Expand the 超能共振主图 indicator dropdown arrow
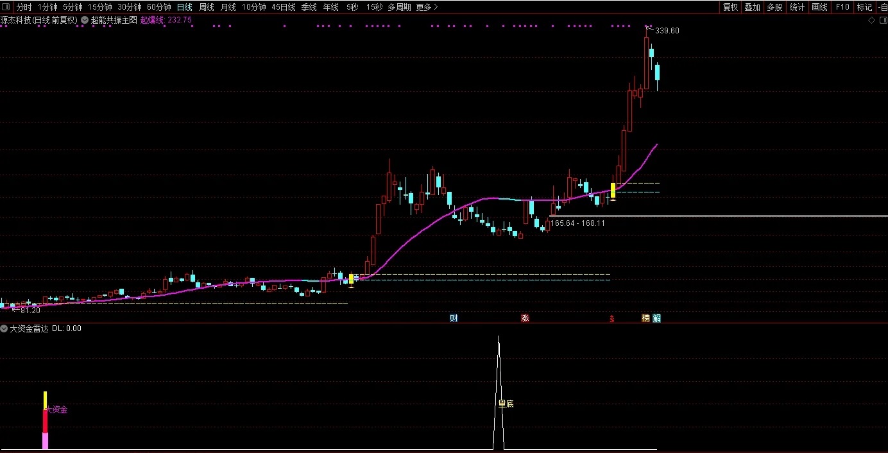 (x=85, y=20)
